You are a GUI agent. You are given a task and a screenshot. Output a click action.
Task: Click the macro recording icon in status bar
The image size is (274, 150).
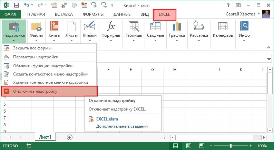(x=29, y=146)
